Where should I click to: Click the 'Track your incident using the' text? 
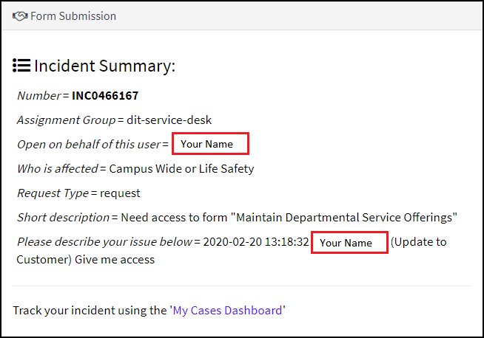click(x=89, y=311)
